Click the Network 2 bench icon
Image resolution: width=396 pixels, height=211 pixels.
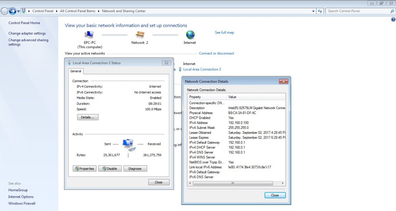tap(140, 35)
